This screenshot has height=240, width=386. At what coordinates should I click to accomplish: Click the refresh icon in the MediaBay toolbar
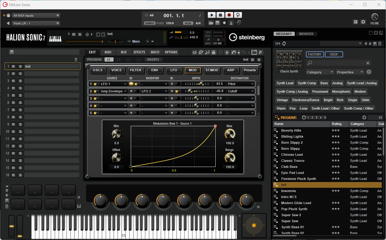284,44
